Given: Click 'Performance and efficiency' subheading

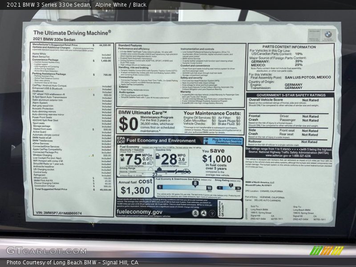Looking at the screenshot, I should coord(134,49).
